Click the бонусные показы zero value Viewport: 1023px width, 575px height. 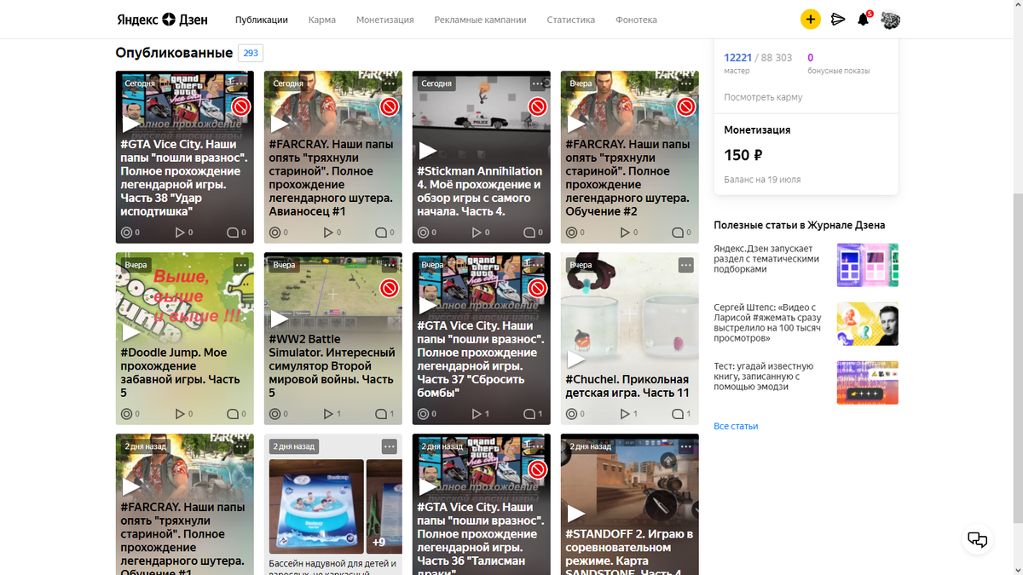[x=810, y=58]
